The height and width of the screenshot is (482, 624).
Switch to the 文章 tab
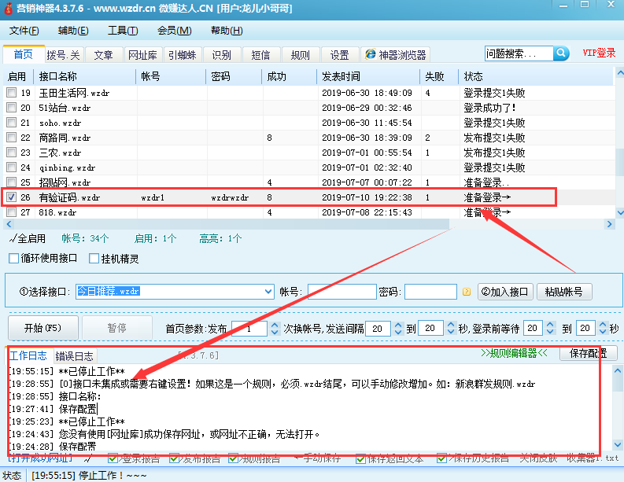click(x=103, y=55)
